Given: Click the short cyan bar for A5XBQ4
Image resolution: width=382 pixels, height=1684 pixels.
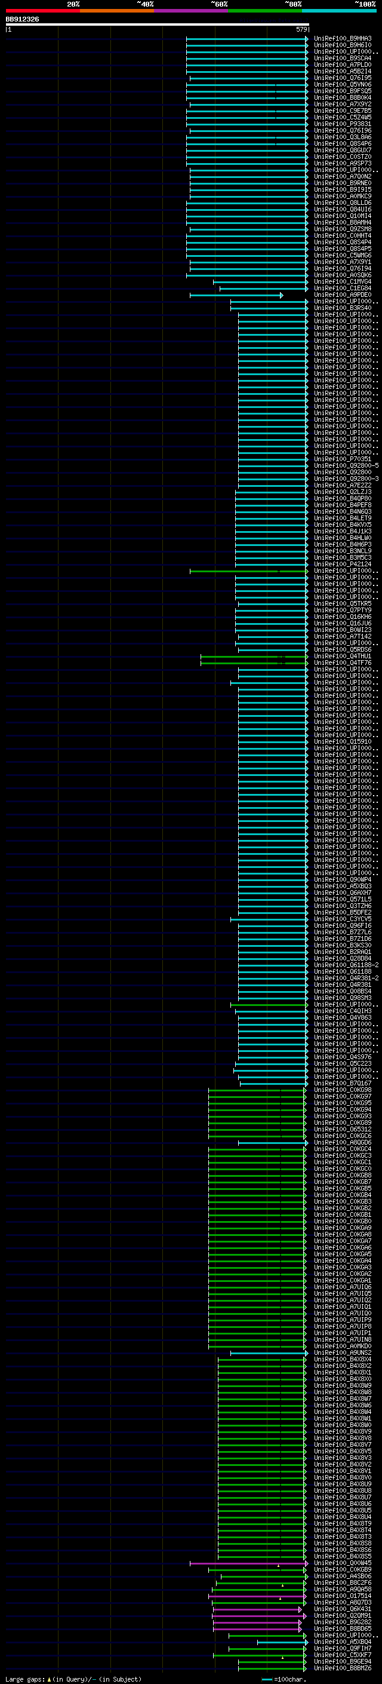Looking at the screenshot, I should point(283,1642).
